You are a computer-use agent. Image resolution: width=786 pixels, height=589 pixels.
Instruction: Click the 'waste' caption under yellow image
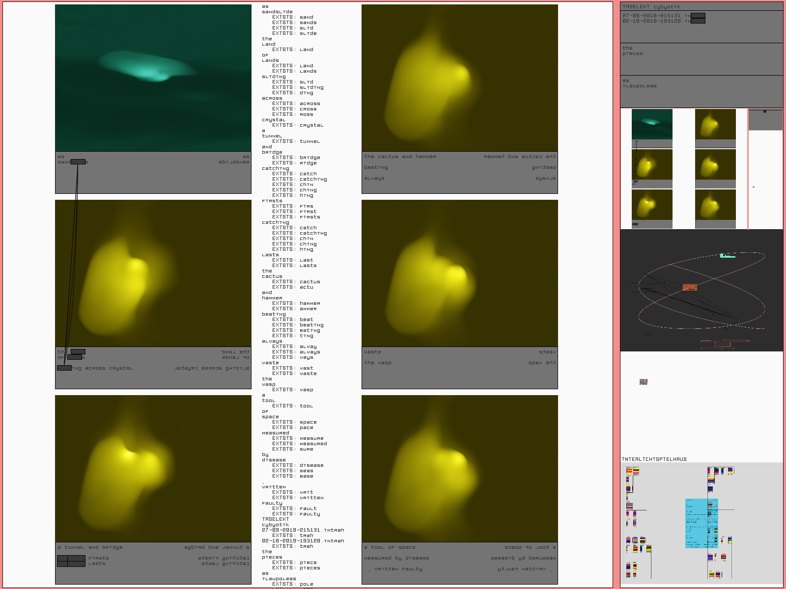pyautogui.click(x=372, y=352)
